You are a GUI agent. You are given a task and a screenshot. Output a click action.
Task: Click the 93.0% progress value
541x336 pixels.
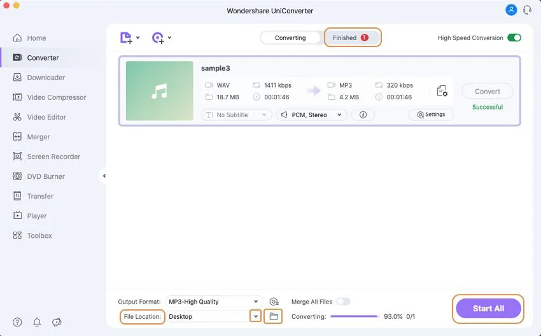393,316
